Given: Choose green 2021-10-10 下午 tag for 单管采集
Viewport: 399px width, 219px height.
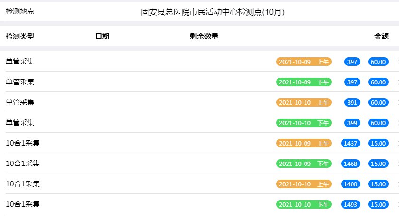Looking at the screenshot, I should [x=304, y=123].
